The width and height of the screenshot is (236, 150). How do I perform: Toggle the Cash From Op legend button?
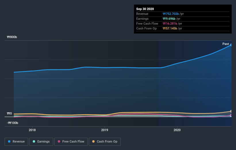coord(105,142)
